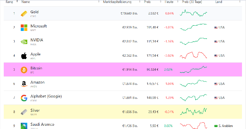Sort by Heute column header
246x129 pixels.
(x=169, y=2)
